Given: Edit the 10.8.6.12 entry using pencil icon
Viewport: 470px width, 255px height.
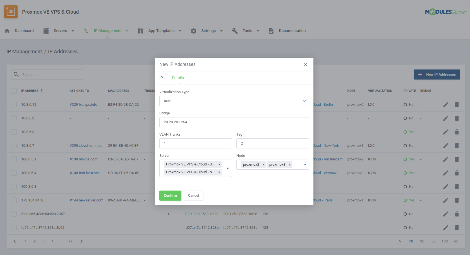Looking at the screenshot, I should click(x=446, y=104).
